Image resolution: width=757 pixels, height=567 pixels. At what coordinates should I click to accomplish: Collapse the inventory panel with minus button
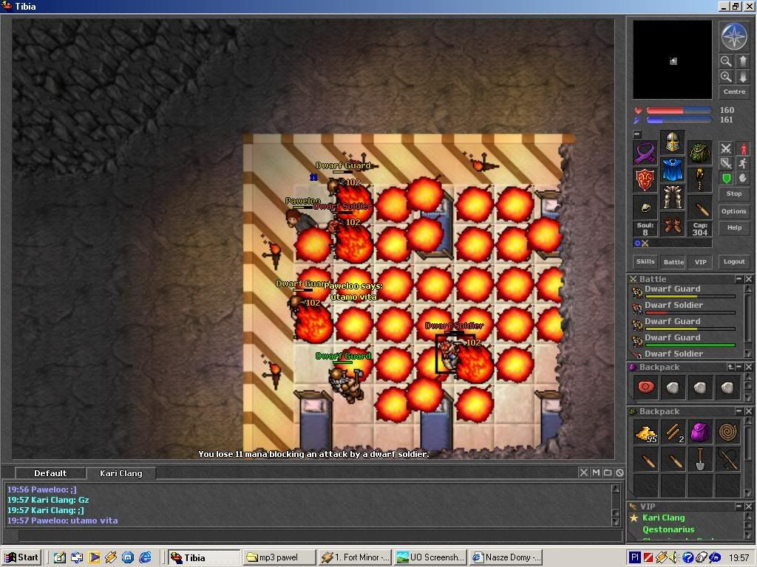tap(637, 134)
